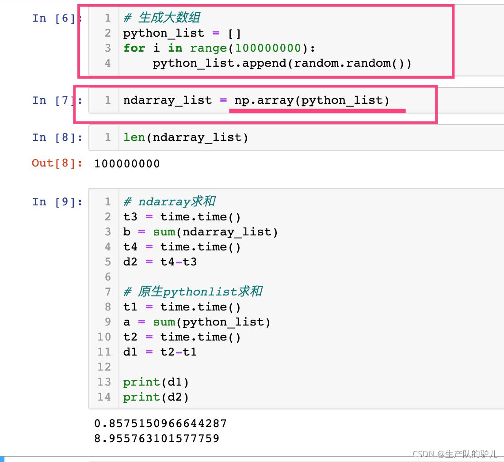Place cursor on a = sum(python_list)
The image size is (504, 462).
[197, 322]
